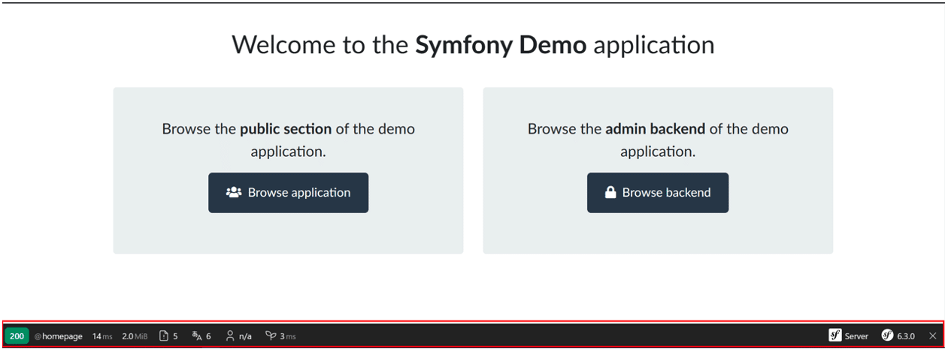Open the 14 ms performance panel
Screen dimensions: 945x349
click(x=101, y=336)
